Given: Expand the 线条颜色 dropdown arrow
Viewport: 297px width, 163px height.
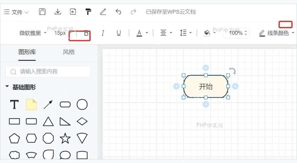Looking at the screenshot, I should [293, 33].
